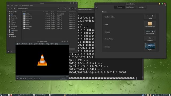Open the VLC Video menu
Image resolution: width=171 pixels, height=96 pixels.
[x=36, y=44]
